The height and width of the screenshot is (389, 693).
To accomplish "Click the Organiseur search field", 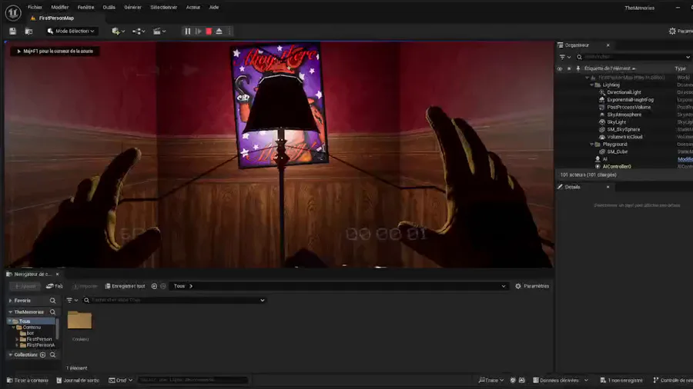I will [x=634, y=57].
